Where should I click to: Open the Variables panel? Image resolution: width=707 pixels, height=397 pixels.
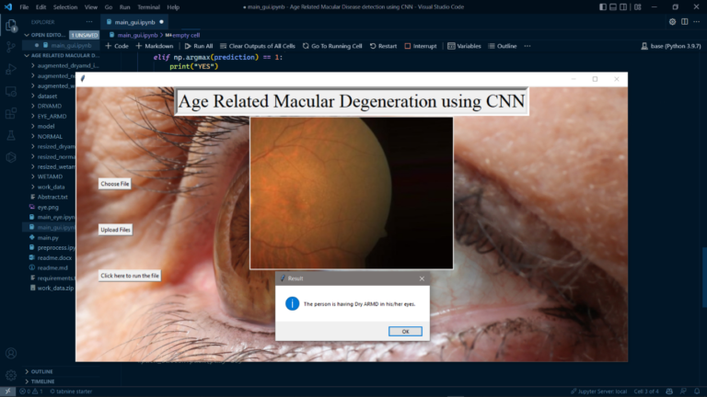[464, 46]
